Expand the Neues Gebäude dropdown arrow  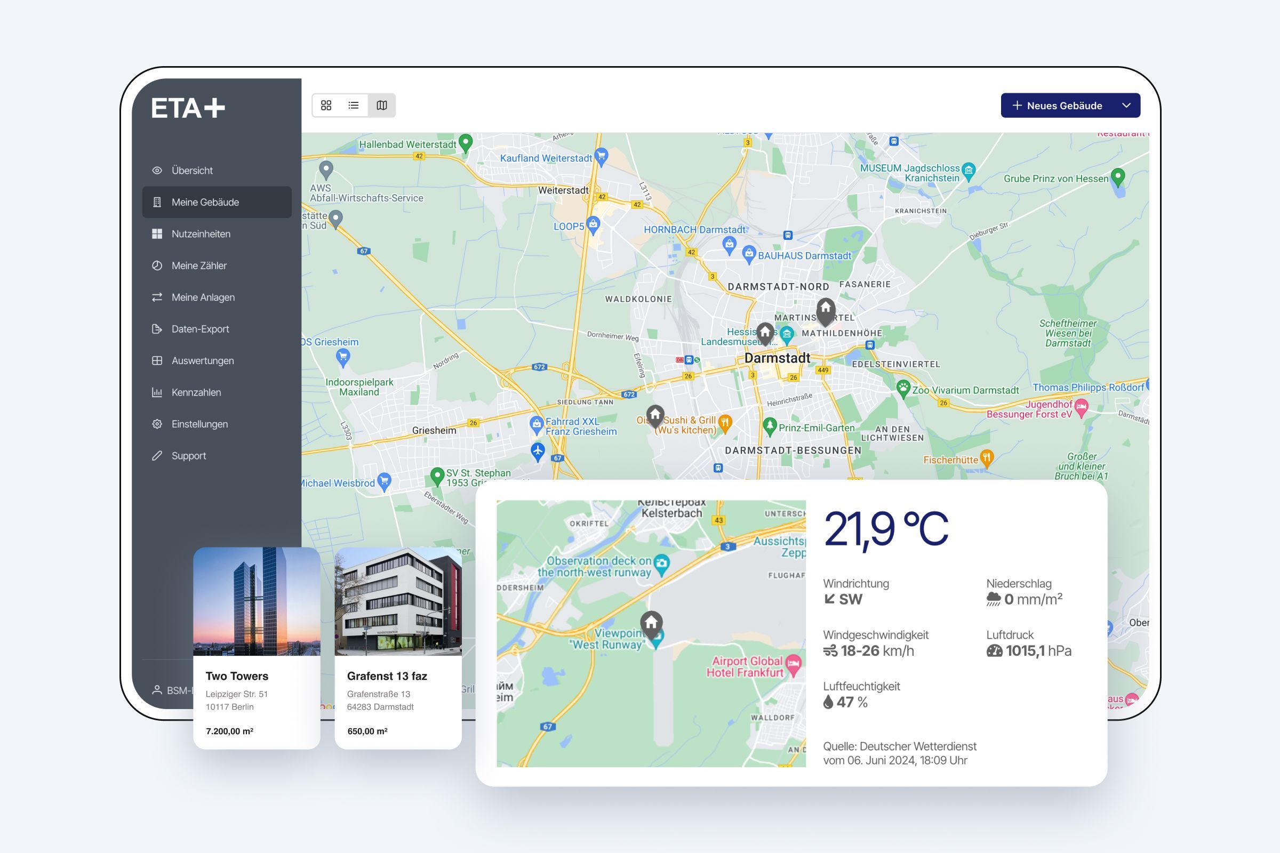click(x=1126, y=106)
